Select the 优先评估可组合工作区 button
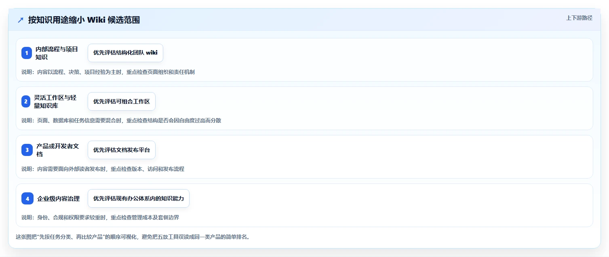Image resolution: width=609 pixels, height=257 pixels. coord(122,101)
